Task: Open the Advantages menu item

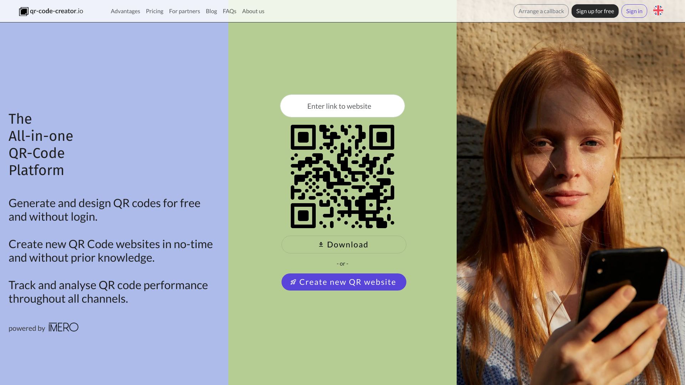Action: pos(125,11)
